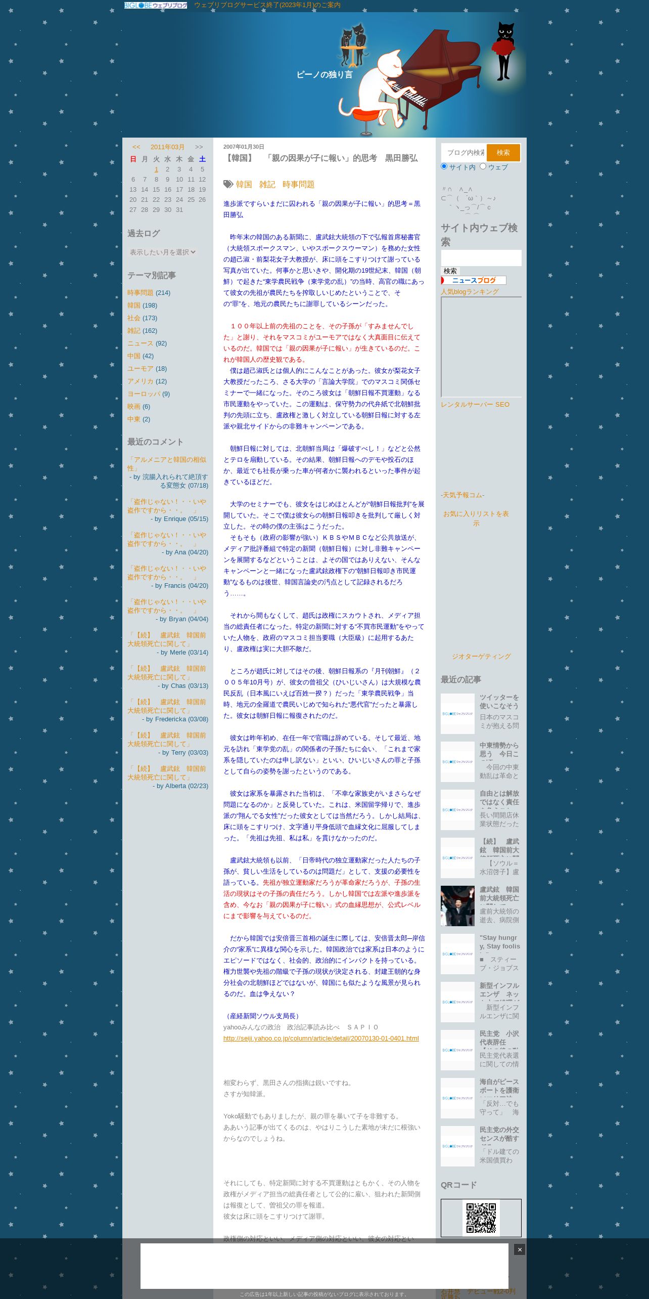
Task: Open the ニュース theme category
Action: (140, 343)
